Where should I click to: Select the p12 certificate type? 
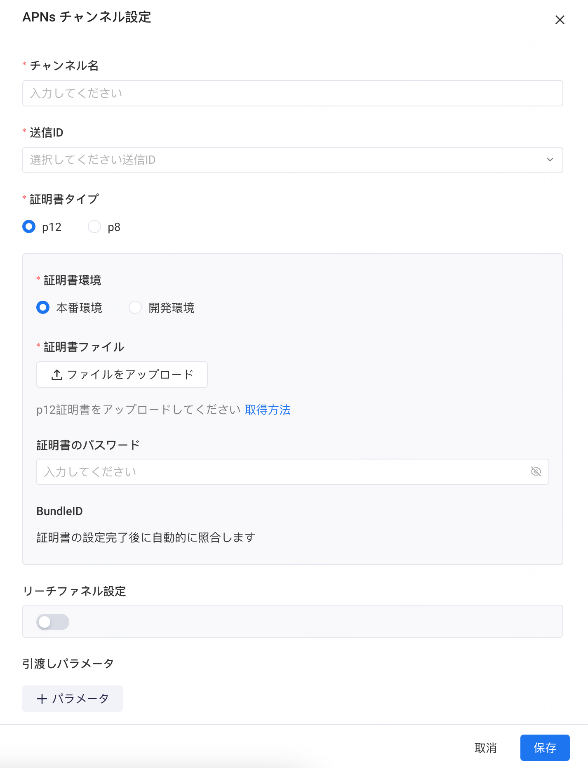point(29,226)
